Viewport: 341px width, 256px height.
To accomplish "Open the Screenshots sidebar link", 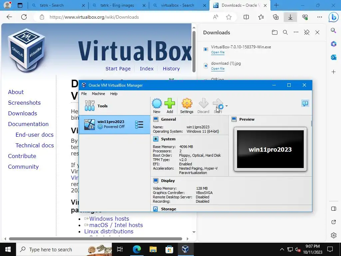I will pyautogui.click(x=24, y=103).
